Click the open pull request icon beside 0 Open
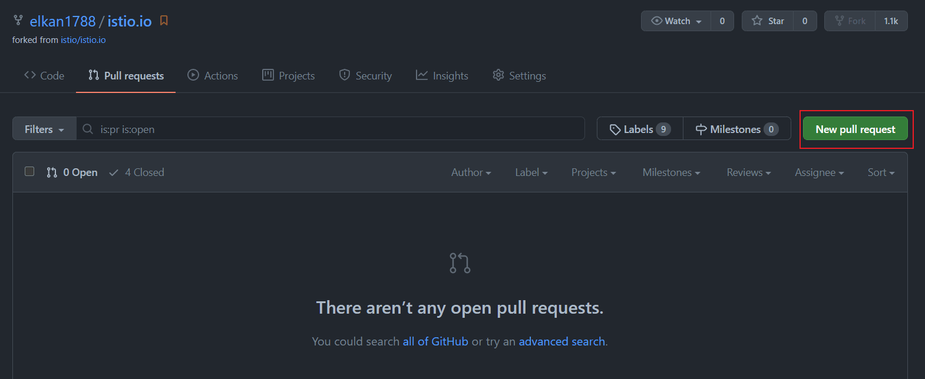925x379 pixels. click(x=52, y=172)
